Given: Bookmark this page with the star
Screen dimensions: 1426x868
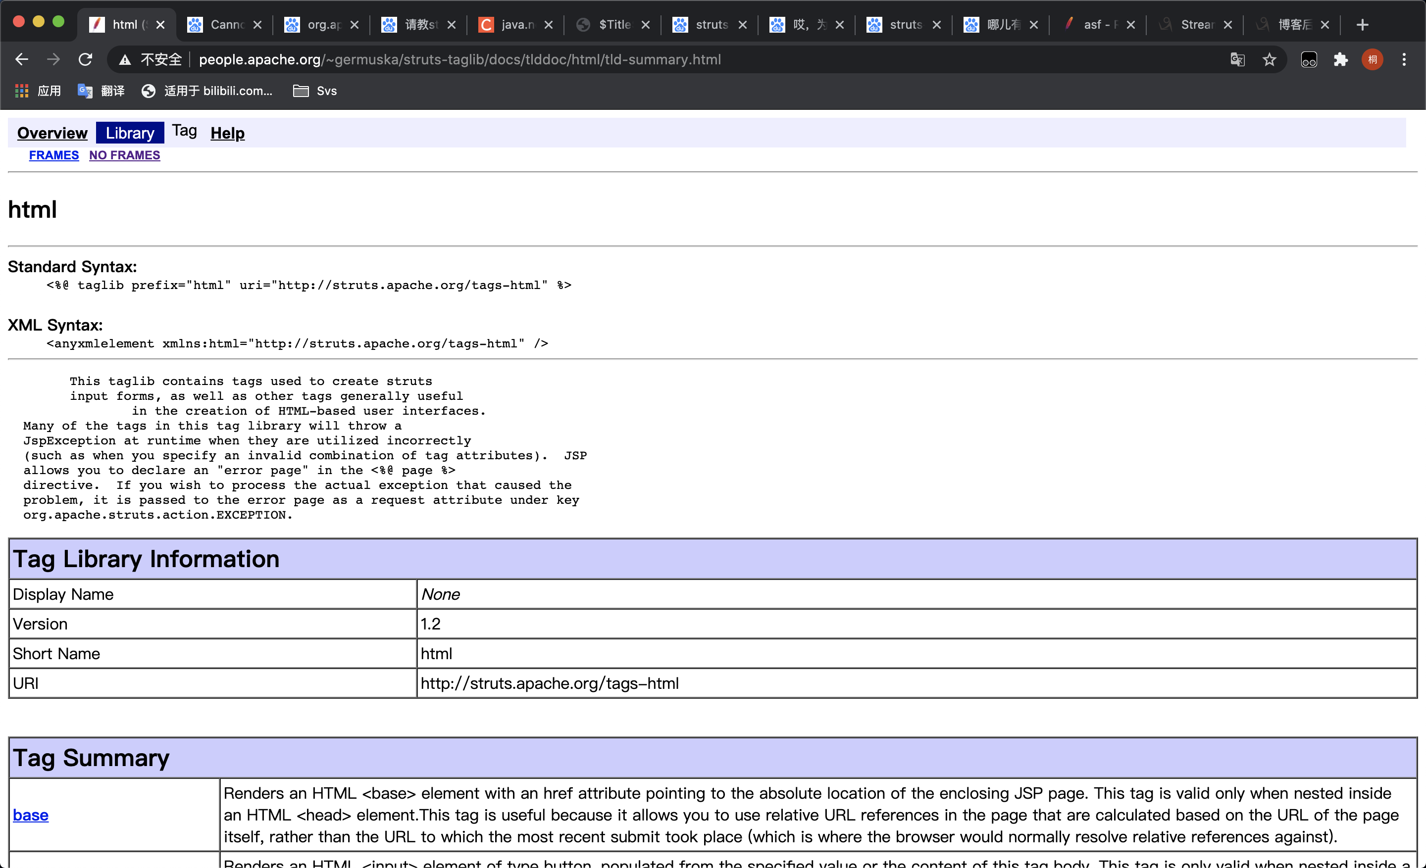Looking at the screenshot, I should click(x=1269, y=59).
